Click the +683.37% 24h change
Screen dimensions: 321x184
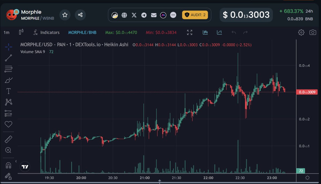(x=291, y=11)
